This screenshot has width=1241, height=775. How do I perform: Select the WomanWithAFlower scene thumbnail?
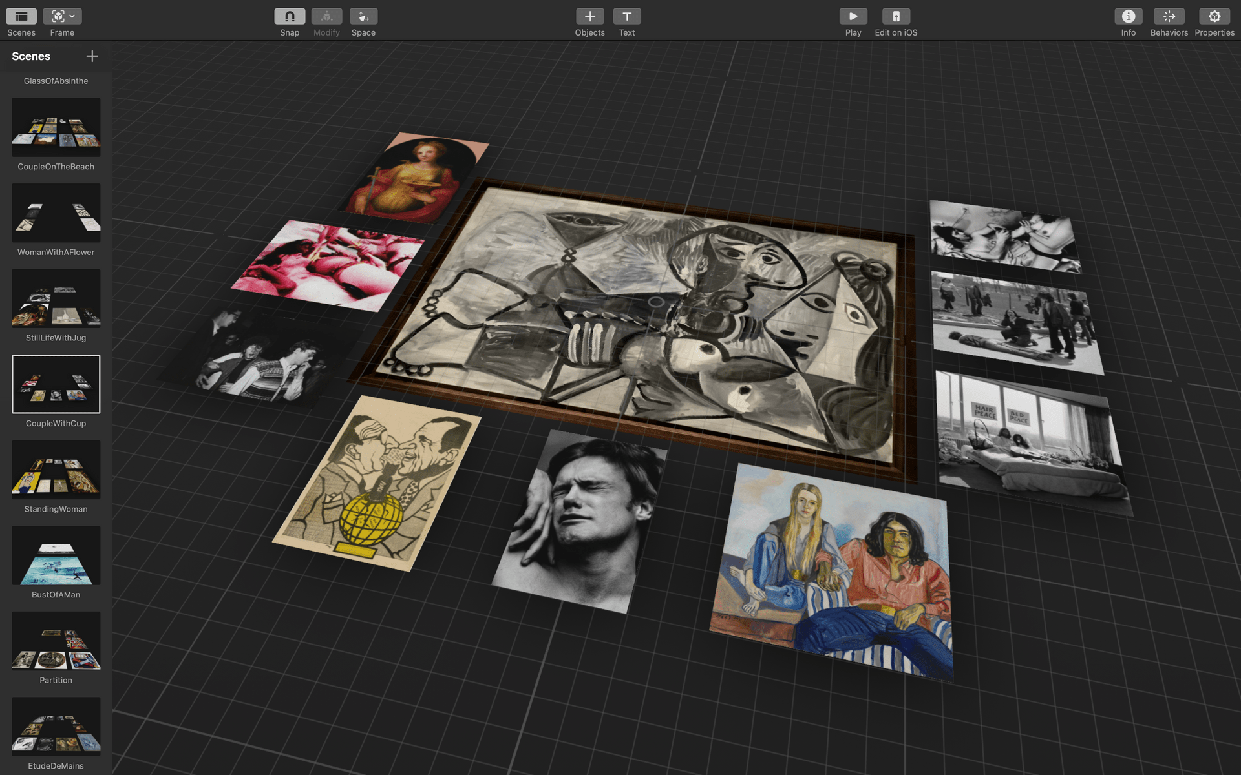(x=56, y=212)
